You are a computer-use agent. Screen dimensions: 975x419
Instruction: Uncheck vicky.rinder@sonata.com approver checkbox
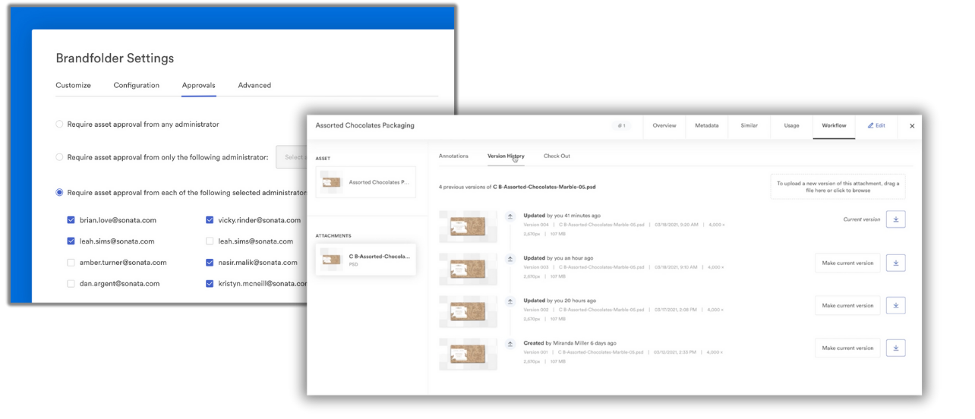[x=210, y=220]
